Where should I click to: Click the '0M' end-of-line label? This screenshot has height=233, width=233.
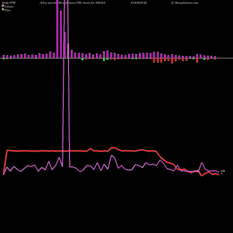(x=223, y=171)
